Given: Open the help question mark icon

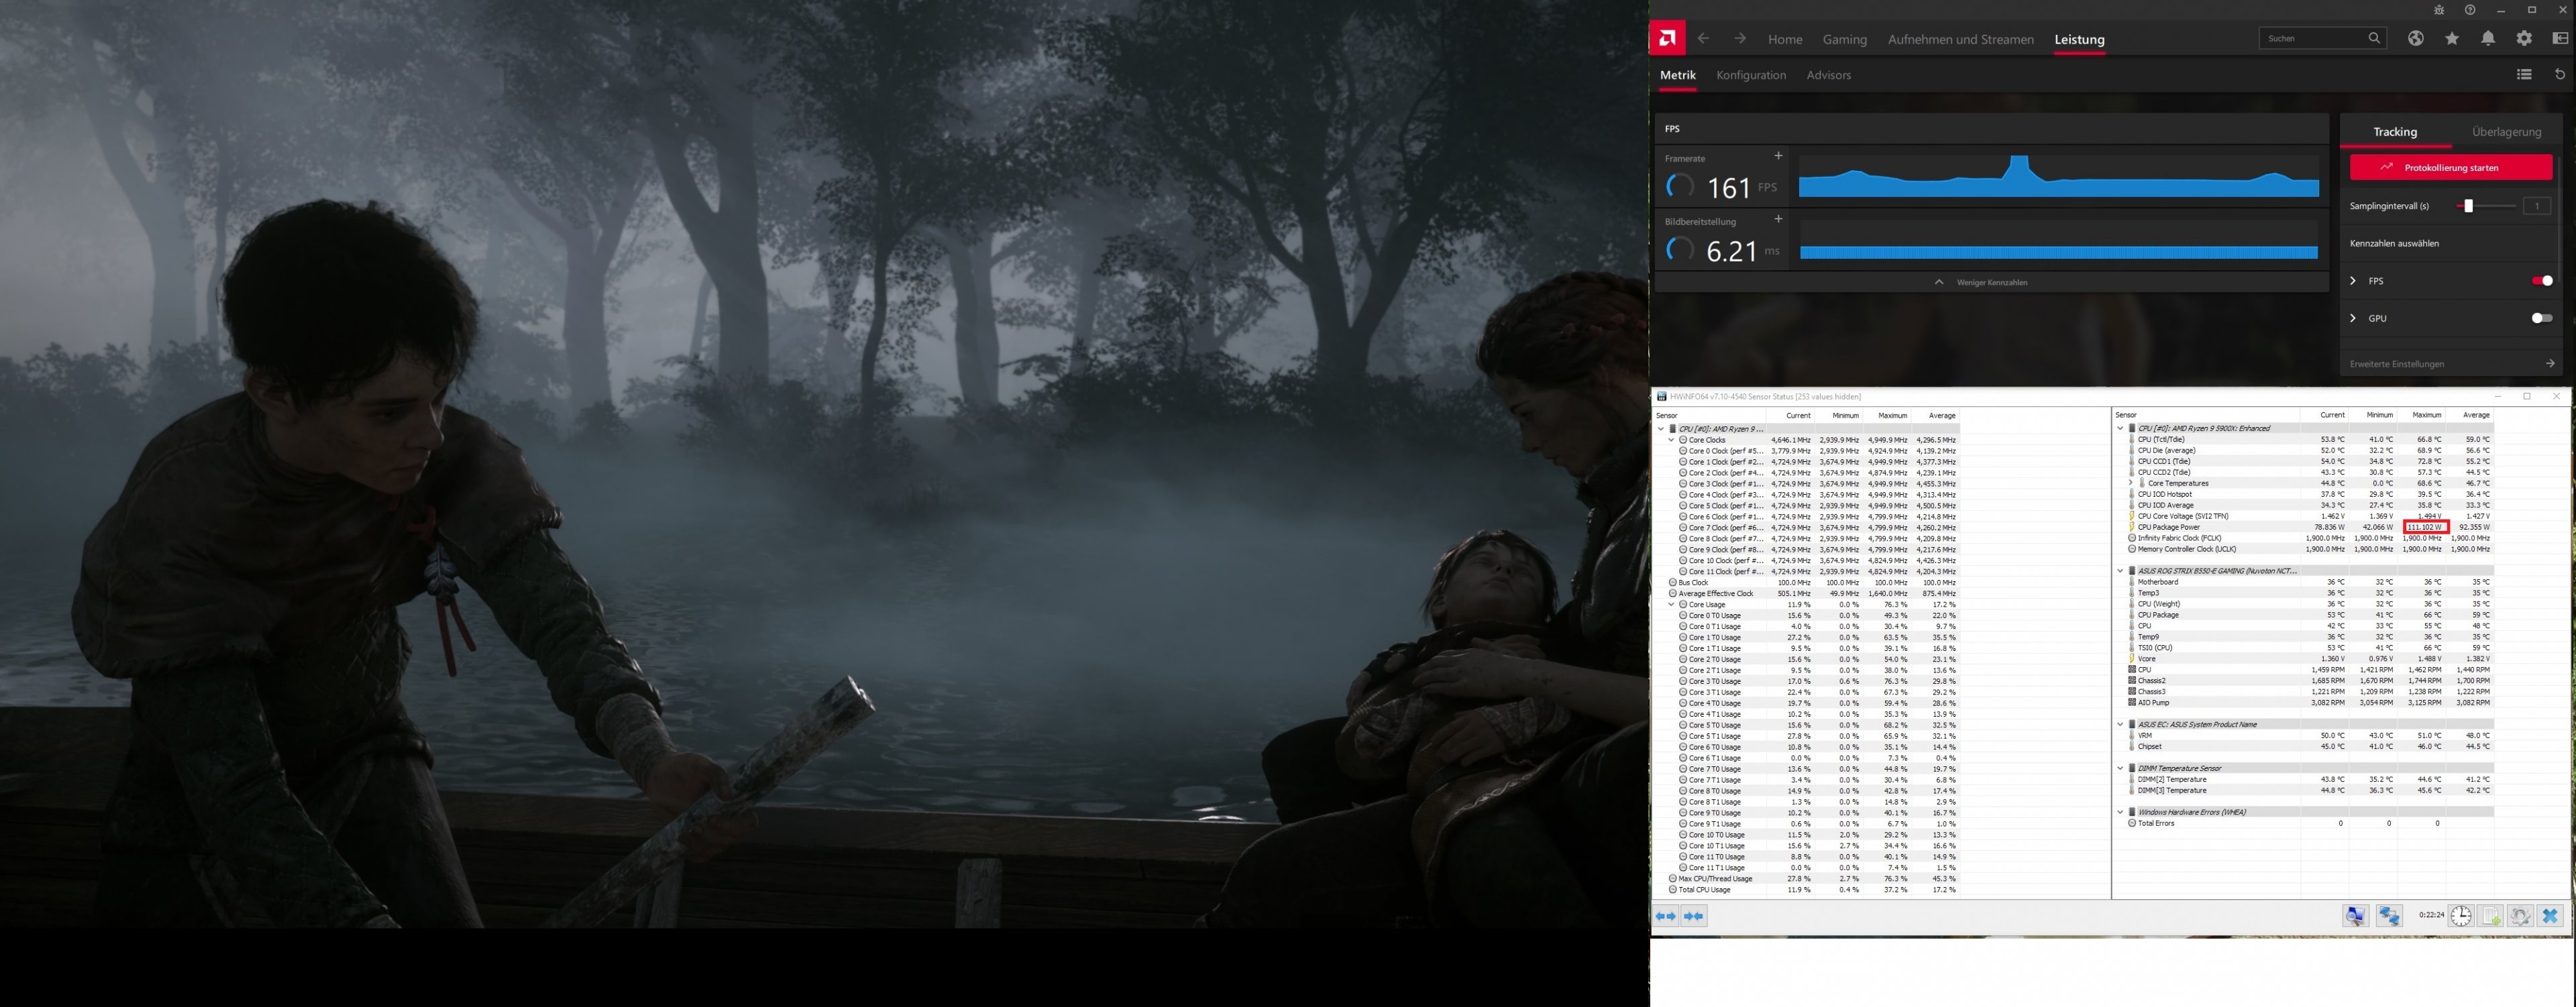Looking at the screenshot, I should 2470,10.
